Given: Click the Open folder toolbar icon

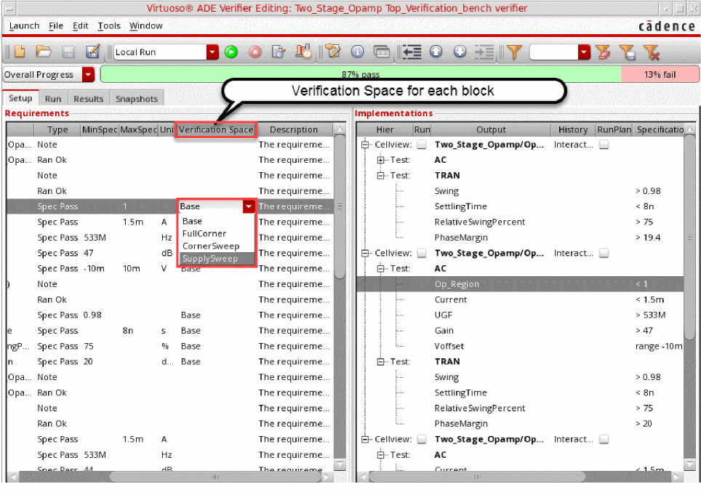Looking at the screenshot, I should coord(44,52).
